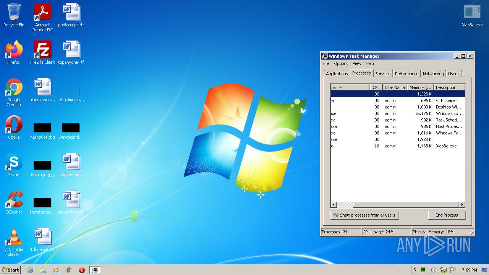Screen dimensions: 489x275
Task: Select the Windows Ex... process row
Action: (x=398, y=113)
